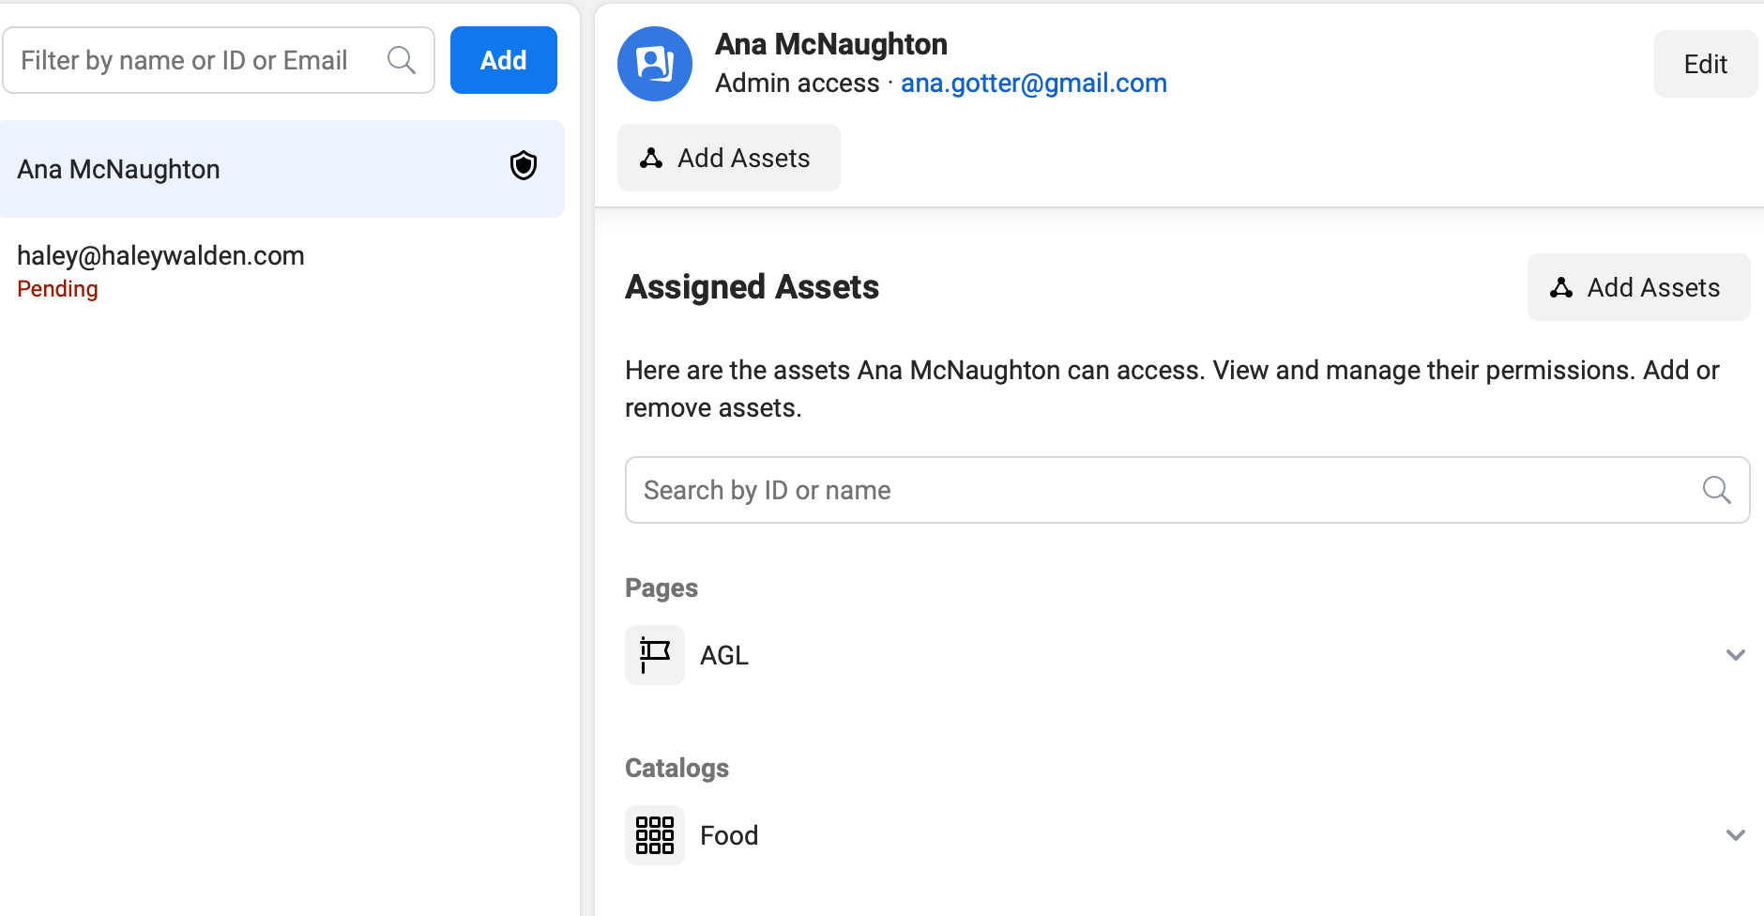Select the pending user haley@haleywalden.com
Viewport: 1764px width, 916px height.
[x=160, y=255]
